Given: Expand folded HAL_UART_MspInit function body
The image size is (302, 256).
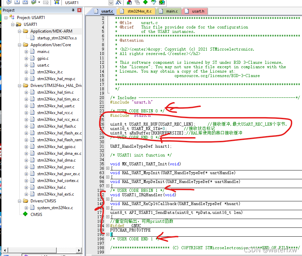Looking at the screenshot, I should (108, 177).
